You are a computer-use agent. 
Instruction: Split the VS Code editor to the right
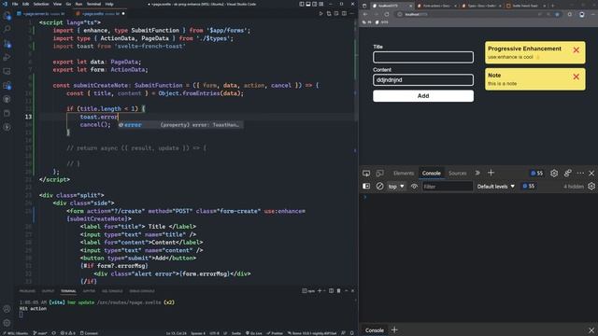tap(344, 13)
